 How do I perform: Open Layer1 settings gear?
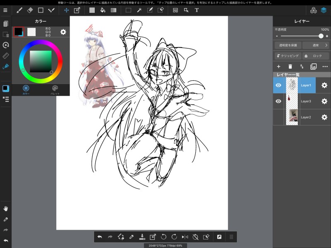324,85
